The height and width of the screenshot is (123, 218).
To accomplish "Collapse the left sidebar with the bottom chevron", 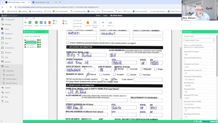I will click(x=1, y=122).
